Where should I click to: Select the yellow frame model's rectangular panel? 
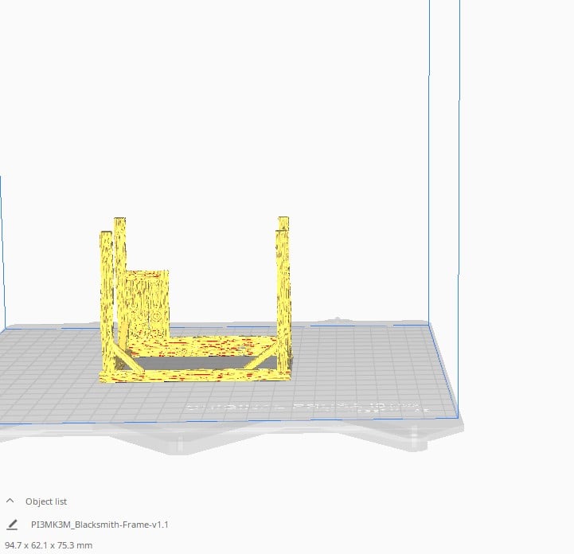pos(149,301)
